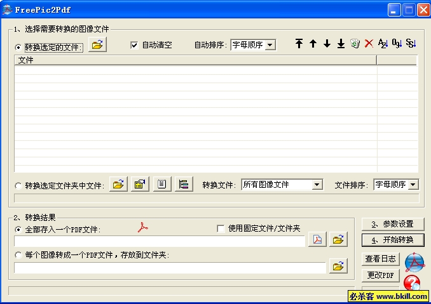Click 更改PDF button
431x304 pixels.
click(380, 275)
